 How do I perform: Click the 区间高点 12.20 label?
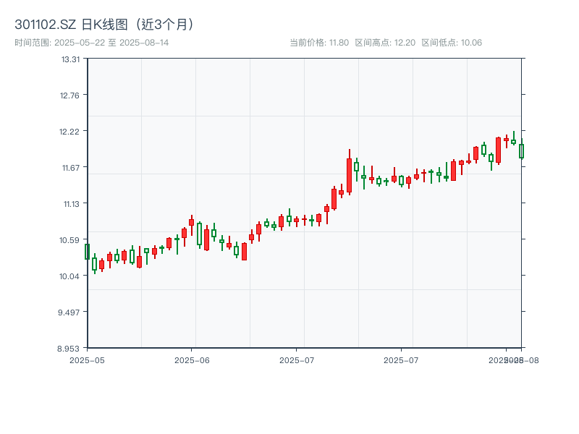click(x=385, y=43)
